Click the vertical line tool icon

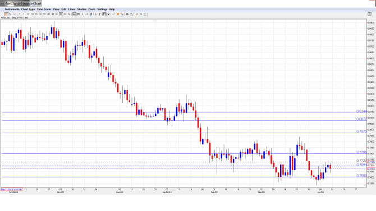point(82,15)
